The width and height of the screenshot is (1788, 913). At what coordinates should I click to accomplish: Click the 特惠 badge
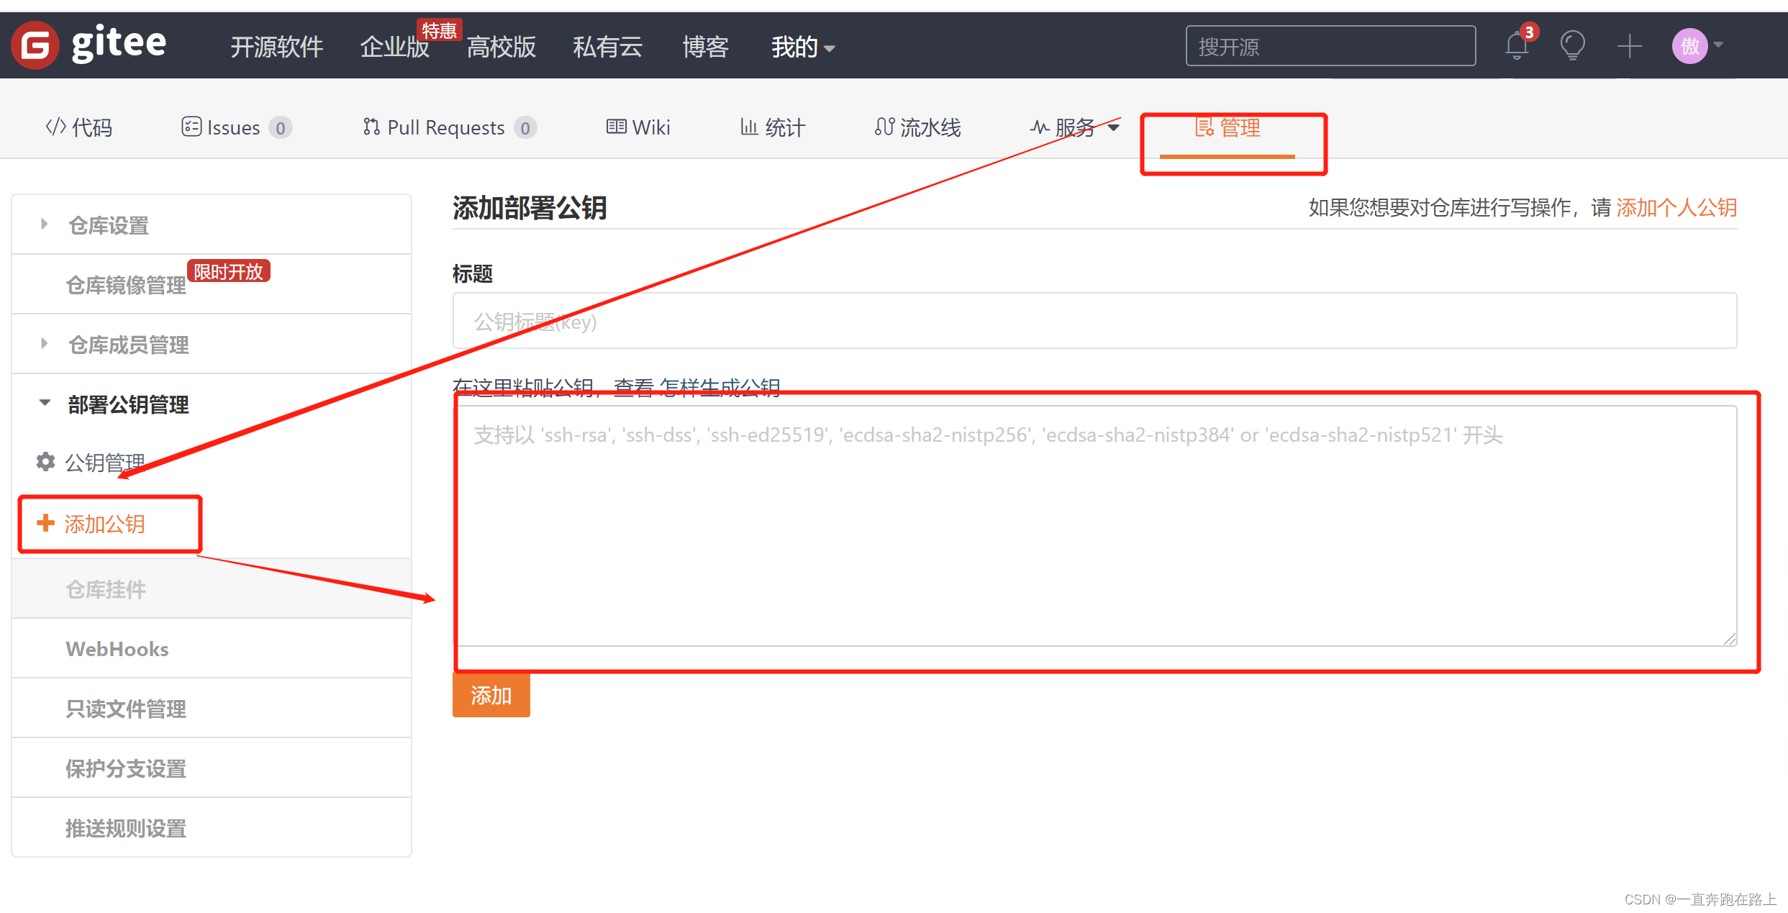[x=439, y=30]
